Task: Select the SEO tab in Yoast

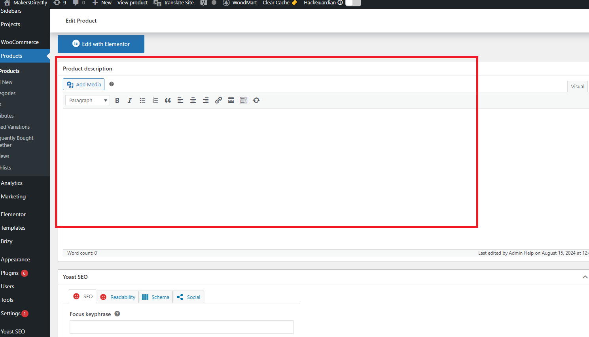Action: tap(83, 296)
